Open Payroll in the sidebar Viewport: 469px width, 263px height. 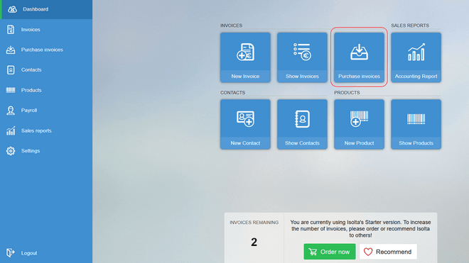[x=46, y=111]
